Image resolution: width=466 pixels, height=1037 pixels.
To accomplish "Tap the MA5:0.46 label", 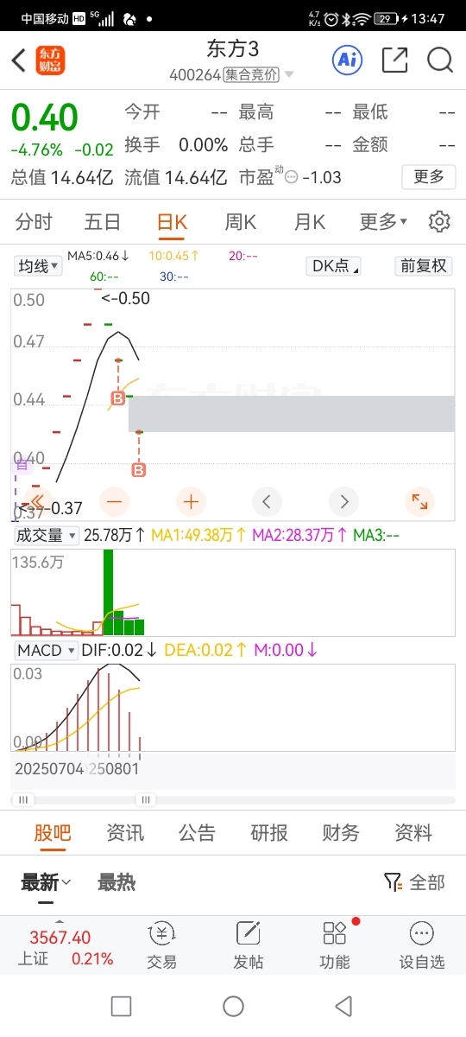I will click(x=98, y=256).
